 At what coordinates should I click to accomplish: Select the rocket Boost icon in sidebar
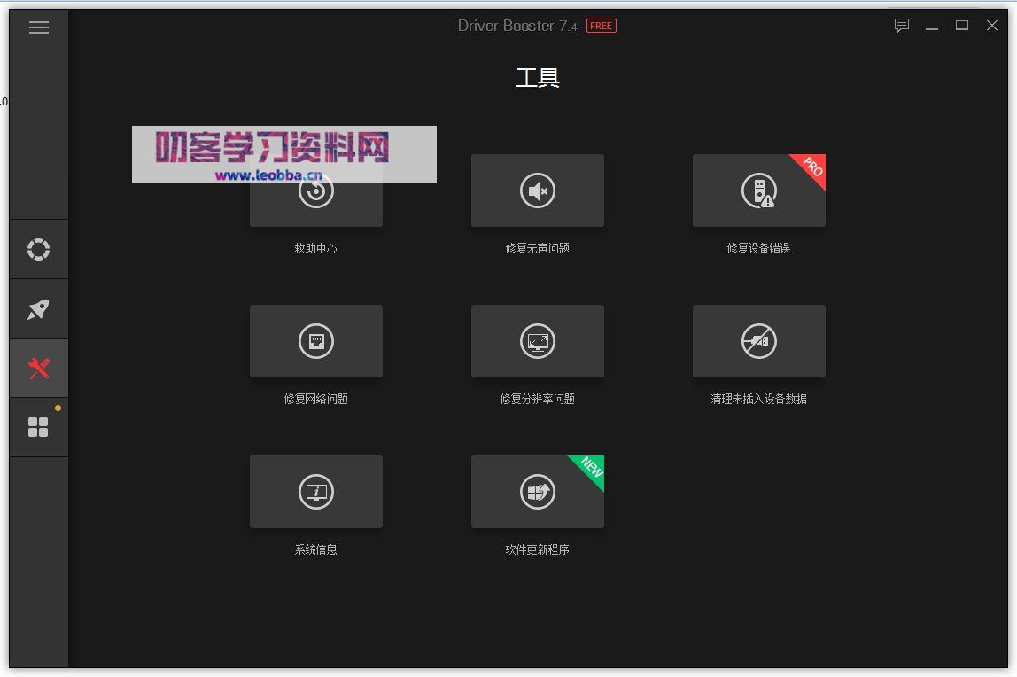[x=38, y=308]
